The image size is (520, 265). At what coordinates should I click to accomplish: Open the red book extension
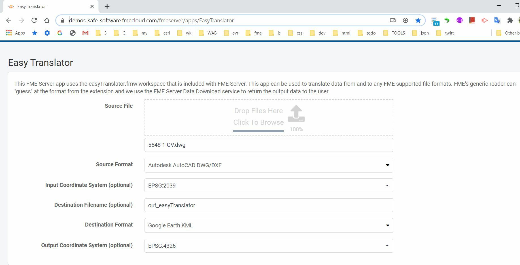tap(472, 20)
